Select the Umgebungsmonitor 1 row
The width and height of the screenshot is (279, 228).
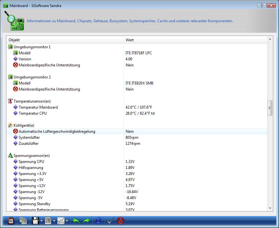(137, 47)
